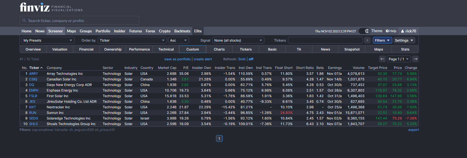Open rick70 user profile
This screenshot has height=158, width=467.
[408, 31]
